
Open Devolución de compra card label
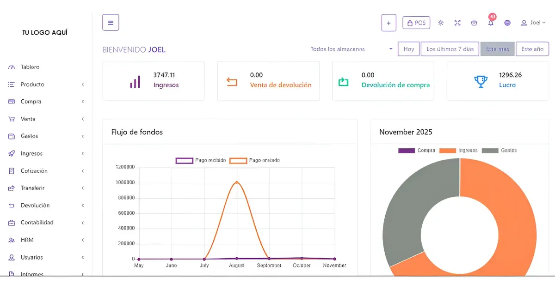pos(395,85)
